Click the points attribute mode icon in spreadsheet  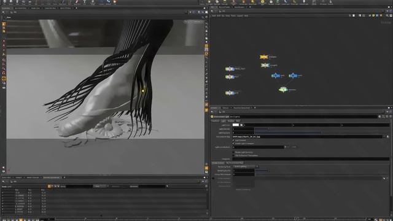(49, 186)
